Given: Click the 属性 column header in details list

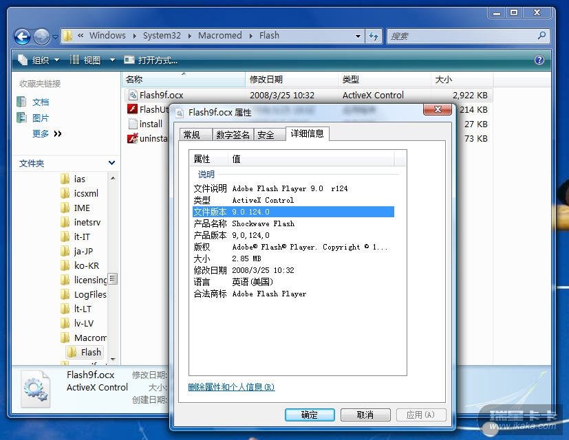Looking at the screenshot, I should pyautogui.click(x=209, y=159).
